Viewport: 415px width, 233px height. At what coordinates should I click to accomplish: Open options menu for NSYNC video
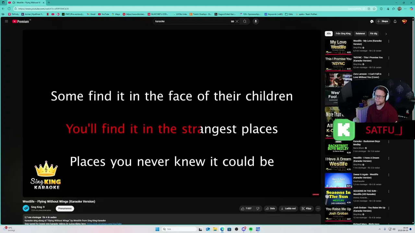pyautogui.click(x=389, y=58)
